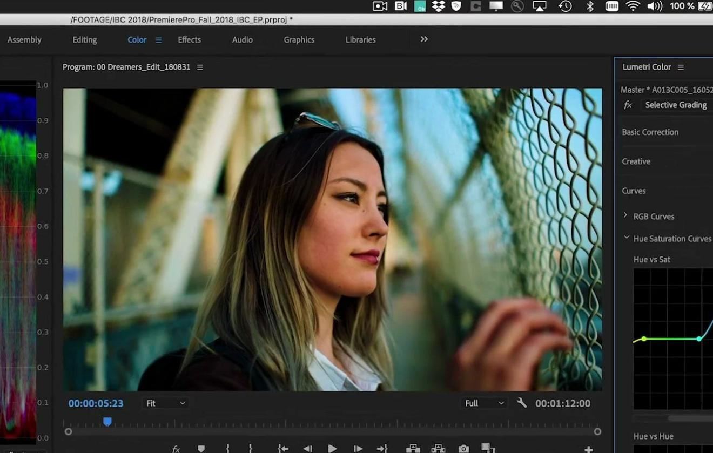
Task: Open the Fit zoom level dropdown
Action: tap(166, 403)
